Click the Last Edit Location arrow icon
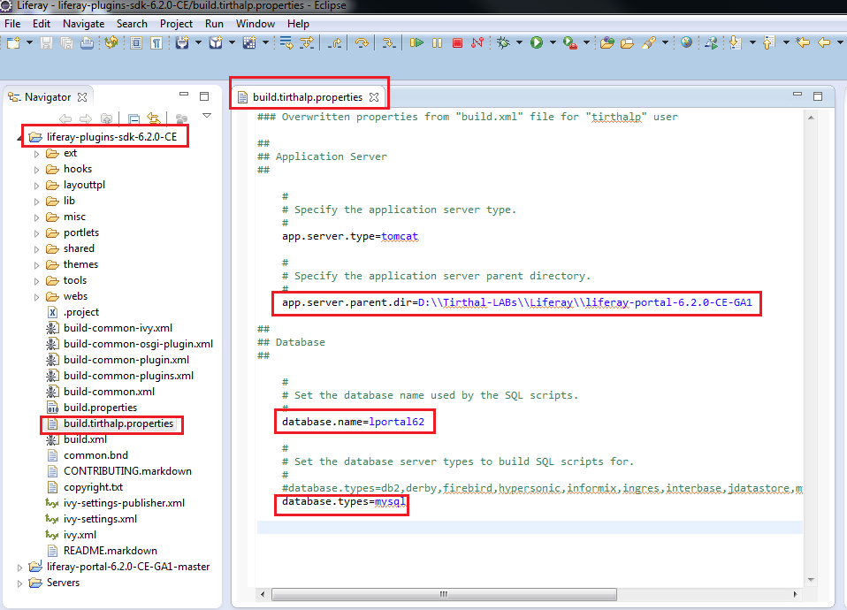Screen dimensions: 847x610 [x=804, y=42]
